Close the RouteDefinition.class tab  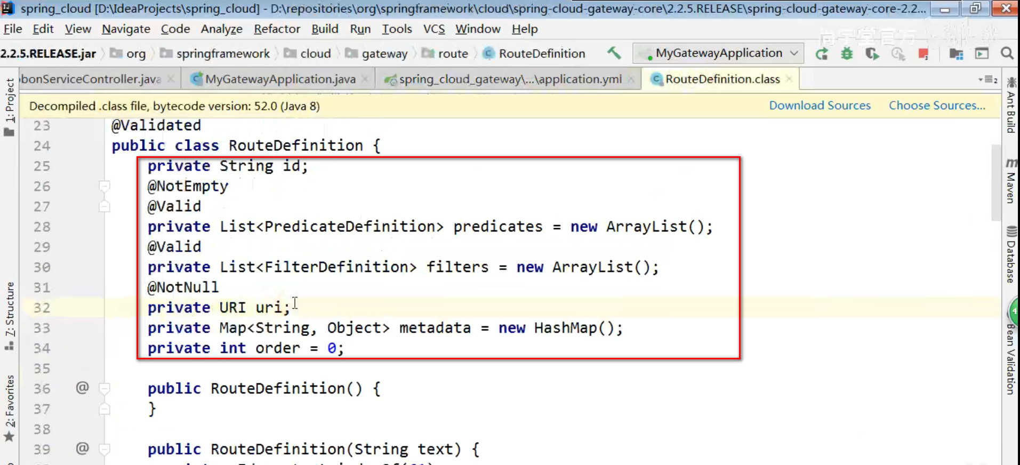[789, 79]
